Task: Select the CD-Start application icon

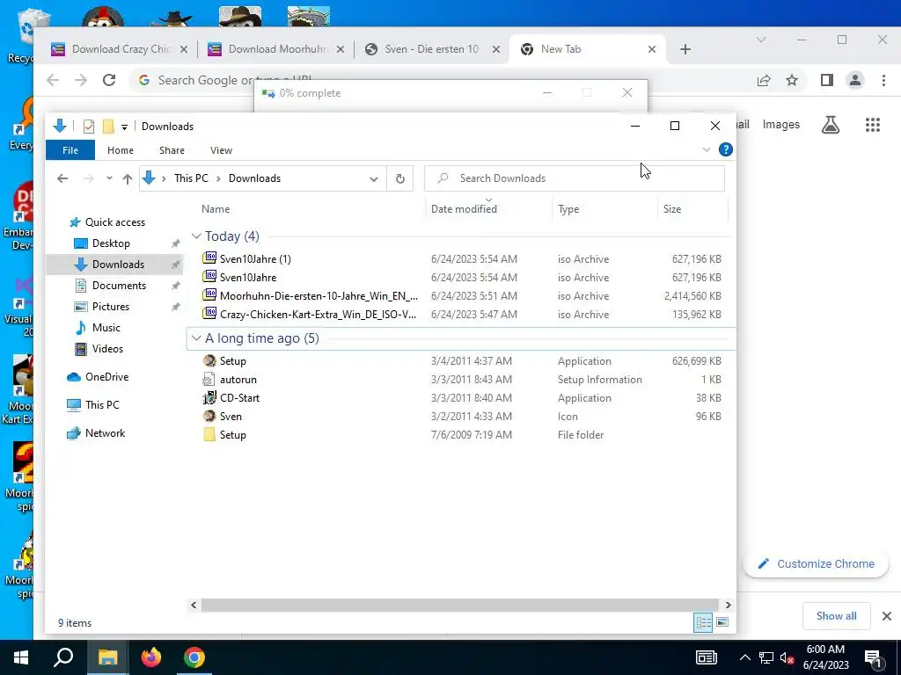Action: [209, 398]
